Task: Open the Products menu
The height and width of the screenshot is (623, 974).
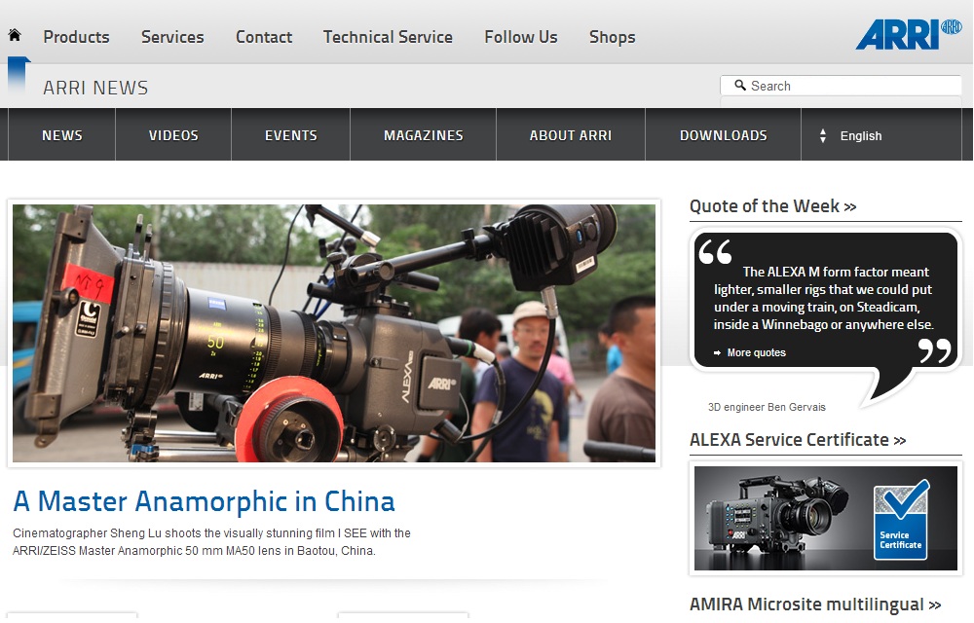Action: [76, 37]
